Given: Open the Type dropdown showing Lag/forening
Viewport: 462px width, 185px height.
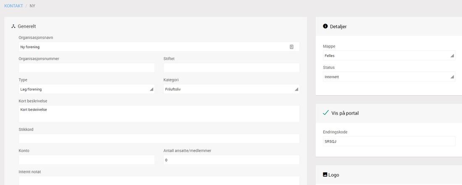Looking at the screenshot, I should [87, 89].
